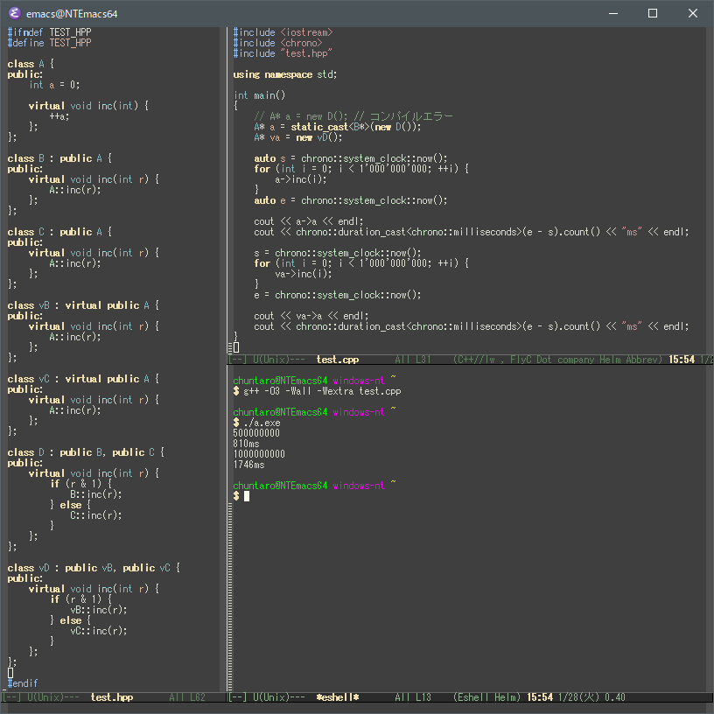Click '#include <iostream>' line

[283, 32]
